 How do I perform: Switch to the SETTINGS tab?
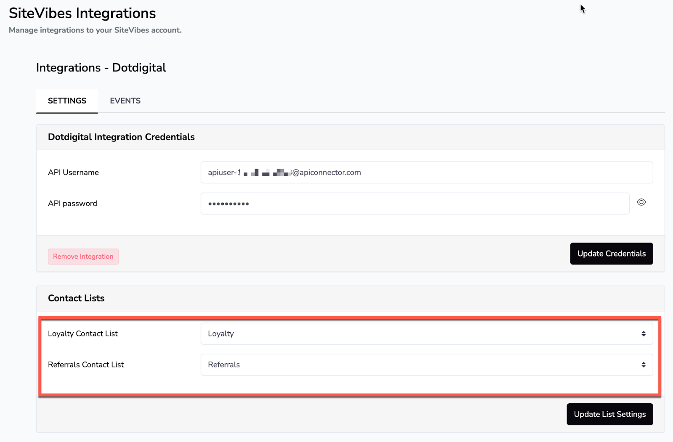tap(67, 101)
